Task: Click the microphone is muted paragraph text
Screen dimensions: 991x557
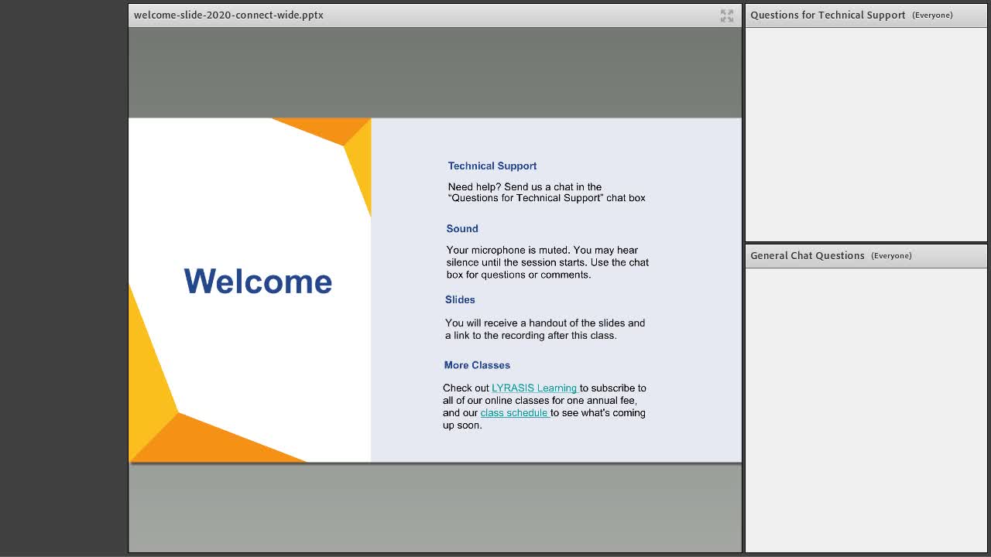Action: pos(547,262)
